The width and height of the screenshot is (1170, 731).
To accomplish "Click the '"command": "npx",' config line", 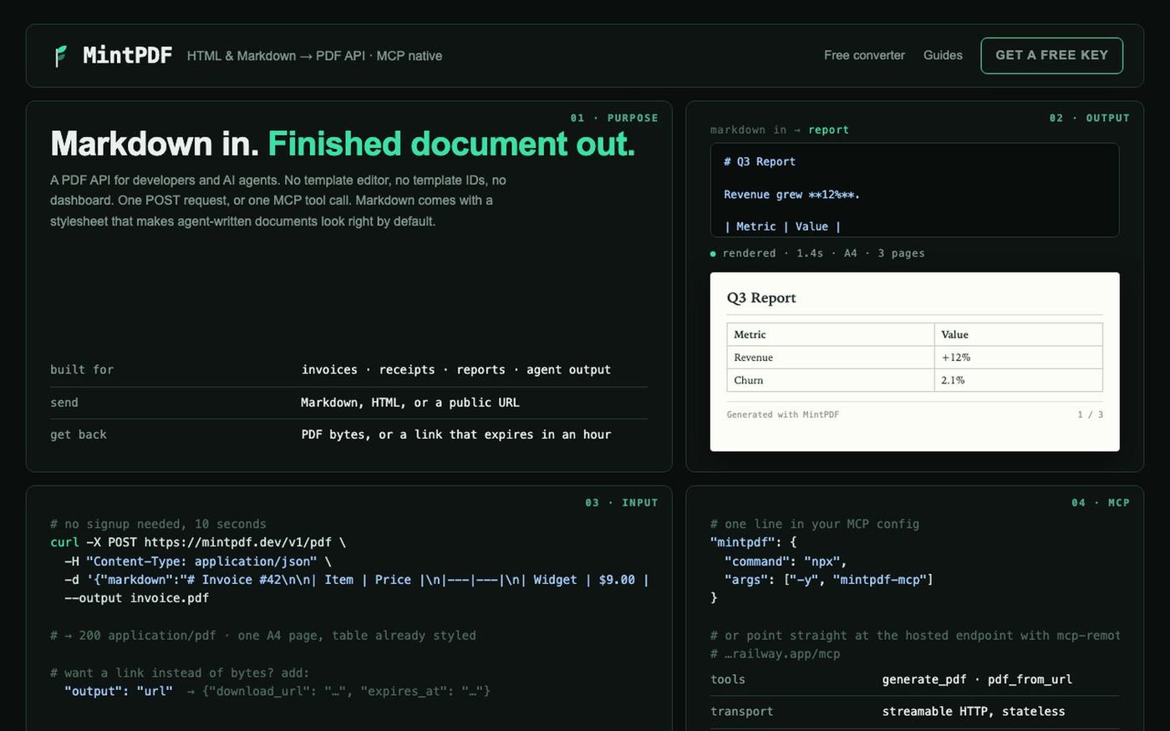I will point(786,561).
